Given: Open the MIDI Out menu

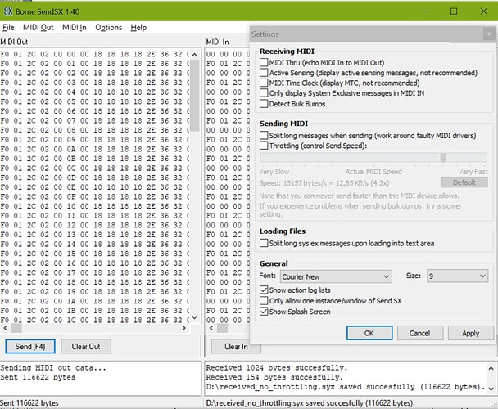Looking at the screenshot, I should [38, 28].
